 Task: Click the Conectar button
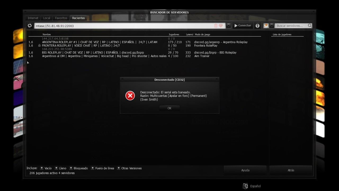[243, 26]
